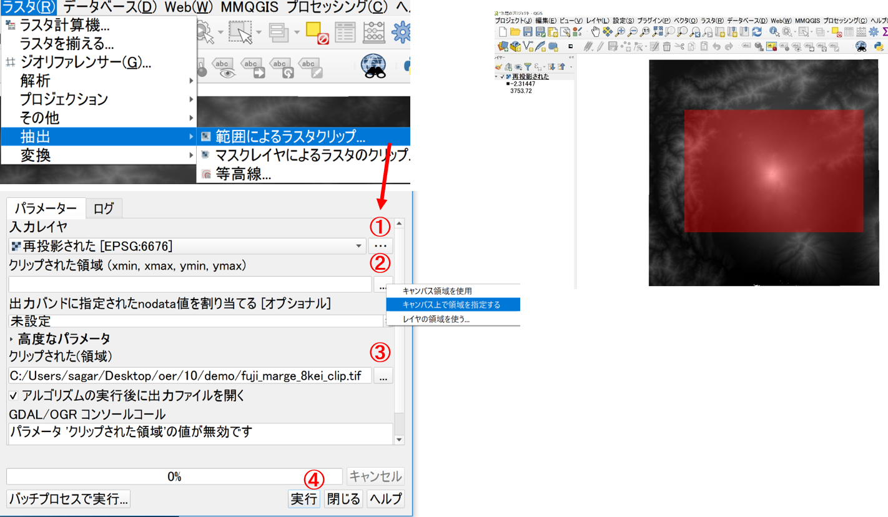Open the 入力レイヤ combo box 再投影された [EPSG:6676]
888x517 pixels.
pyautogui.click(x=187, y=246)
